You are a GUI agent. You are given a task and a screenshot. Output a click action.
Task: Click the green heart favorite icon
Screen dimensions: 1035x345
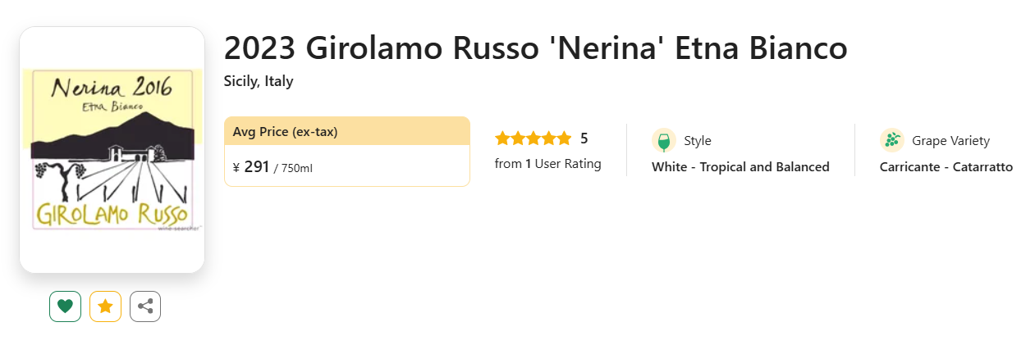coord(65,306)
